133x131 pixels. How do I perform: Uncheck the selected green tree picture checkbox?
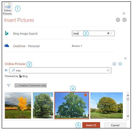point(85,95)
